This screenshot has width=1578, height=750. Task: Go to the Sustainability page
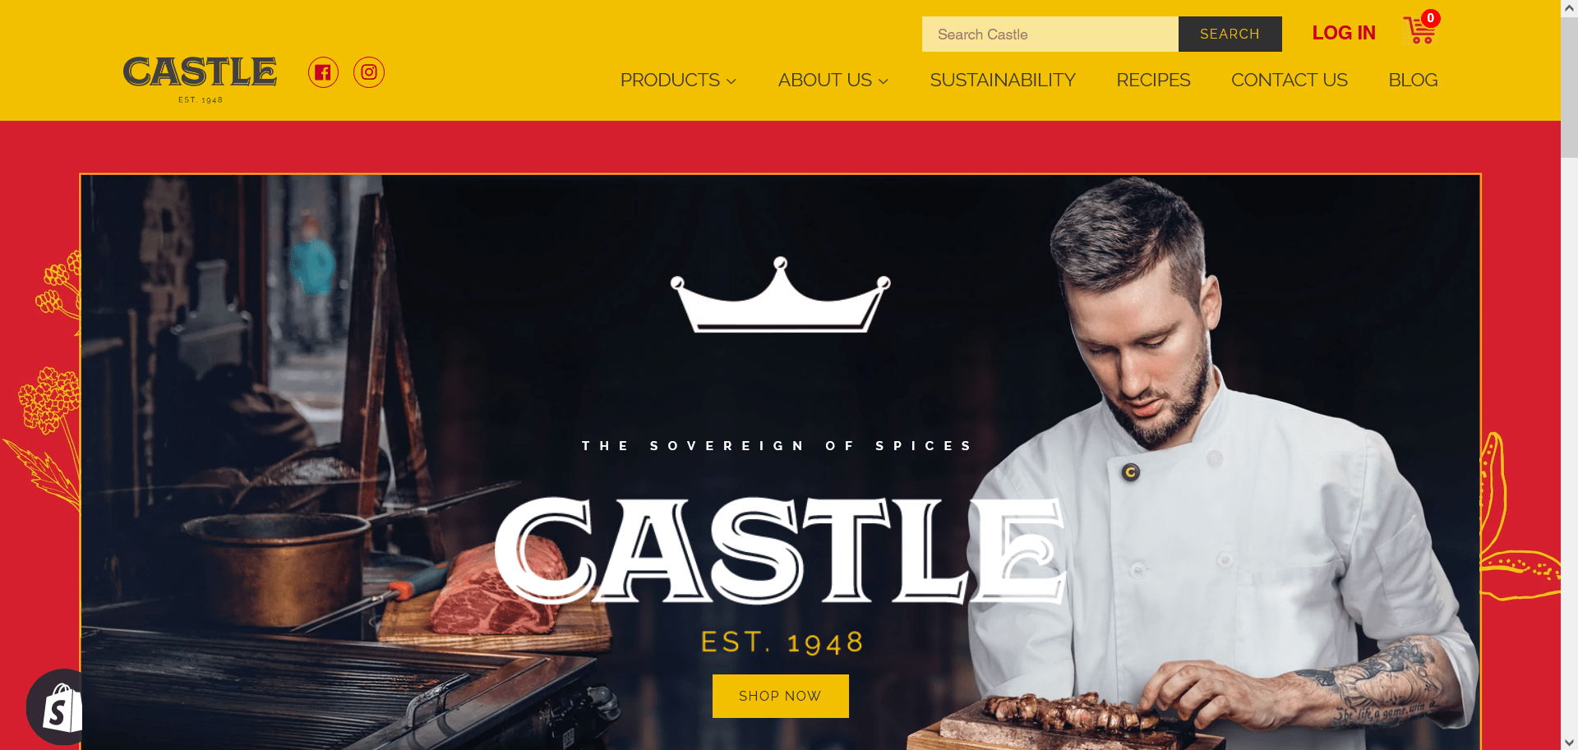click(1003, 81)
